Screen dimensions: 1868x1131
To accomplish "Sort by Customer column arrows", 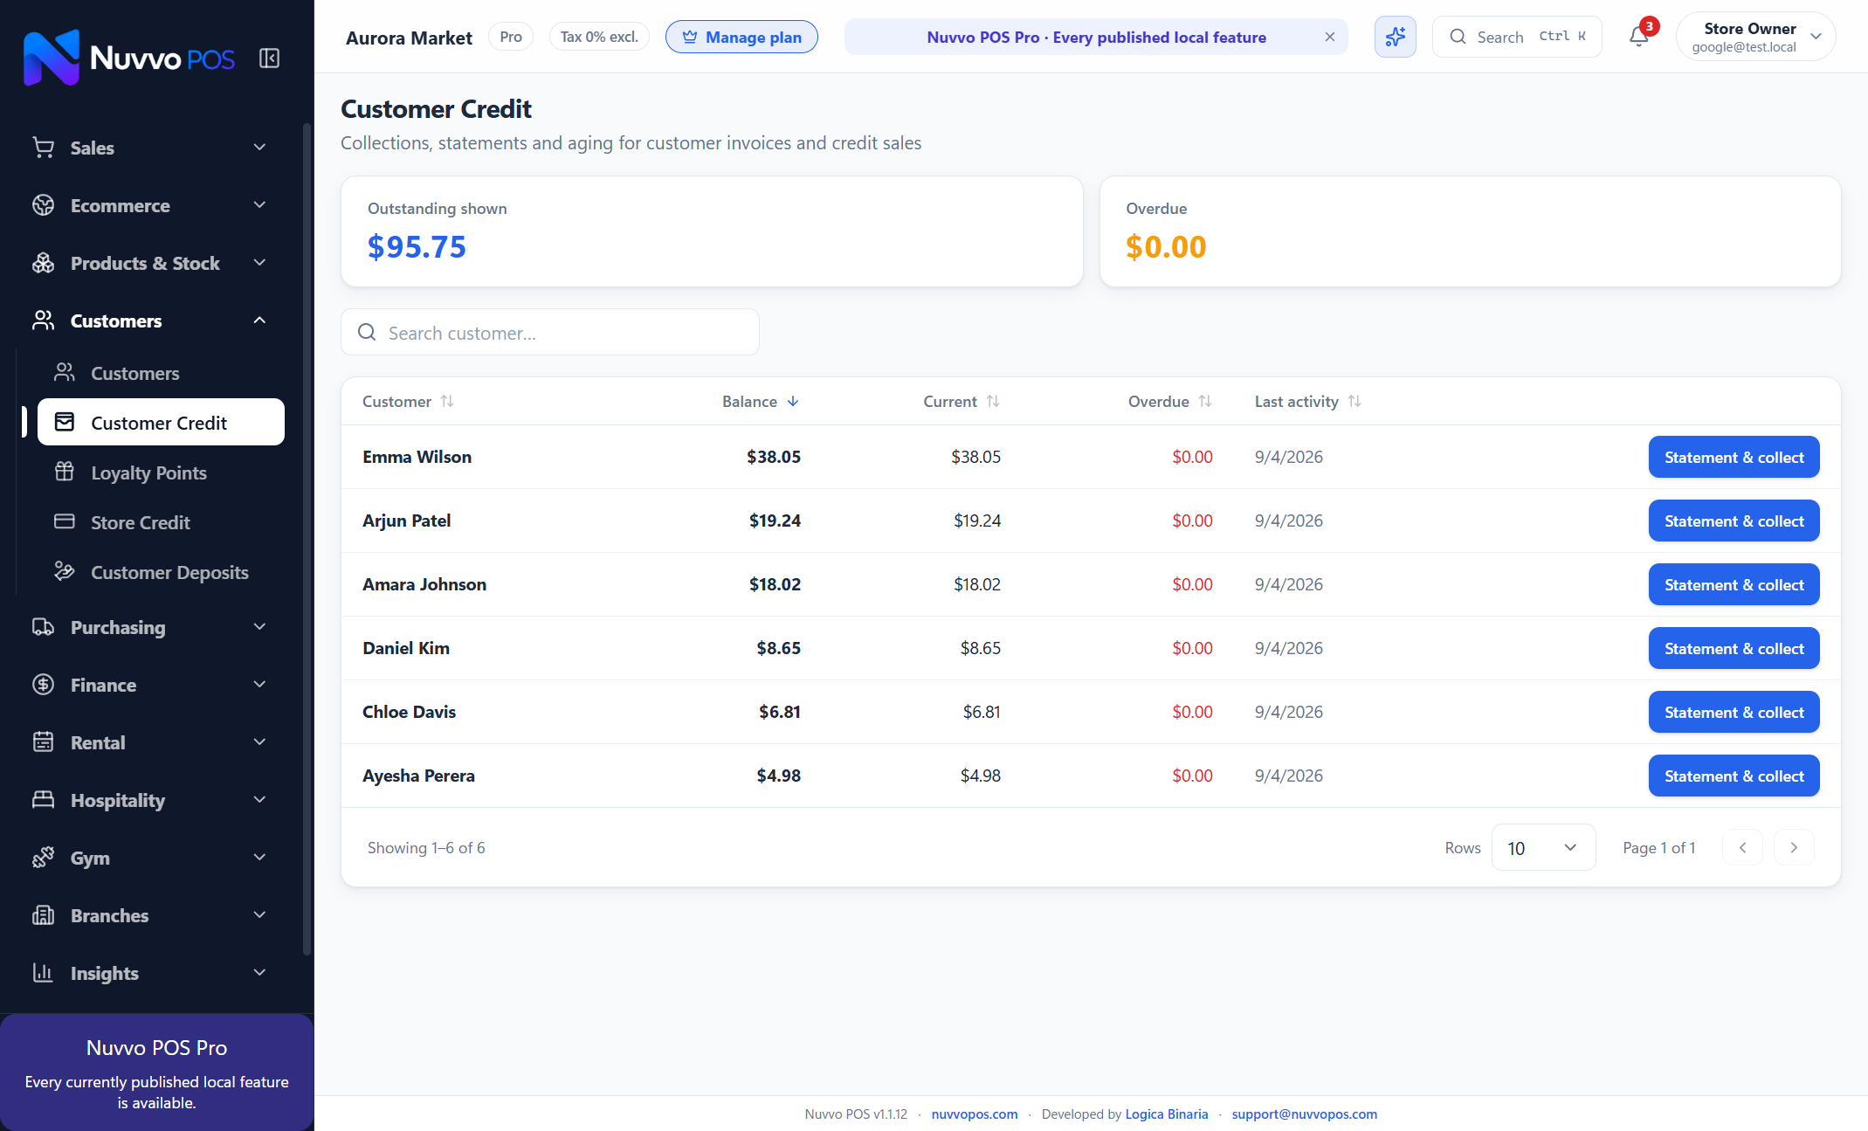I will tap(447, 401).
